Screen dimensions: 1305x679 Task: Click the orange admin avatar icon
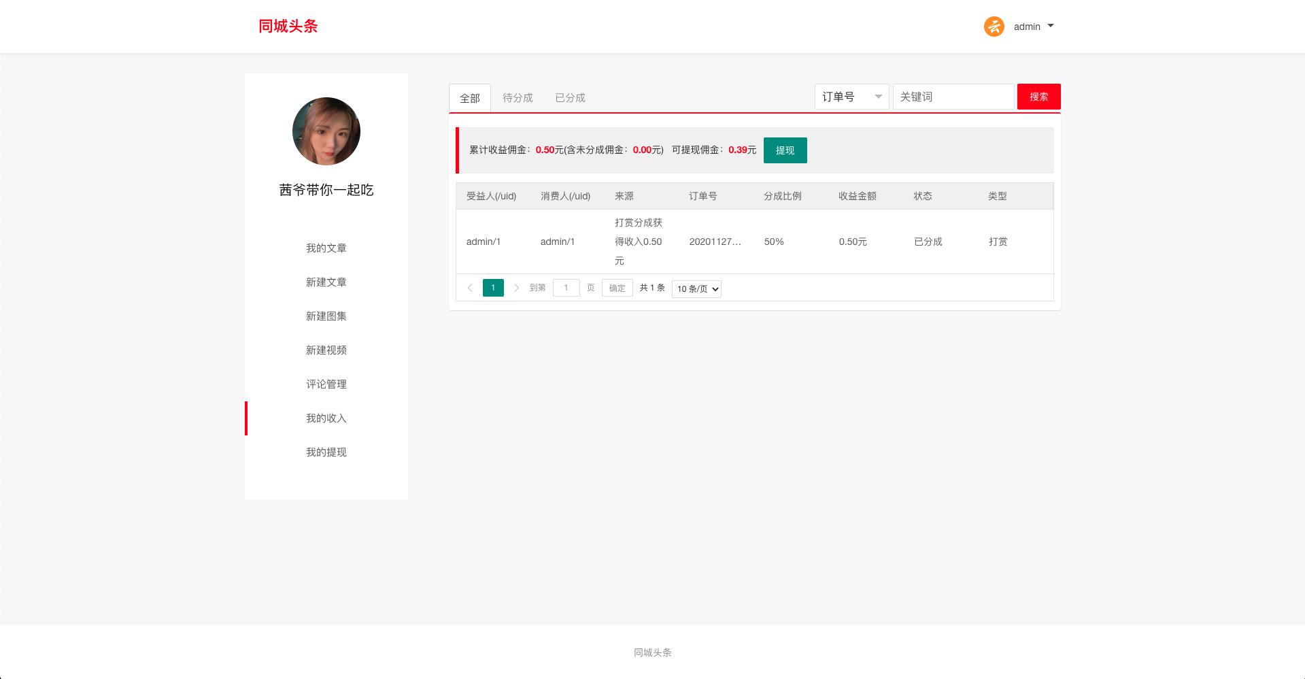coord(994,27)
